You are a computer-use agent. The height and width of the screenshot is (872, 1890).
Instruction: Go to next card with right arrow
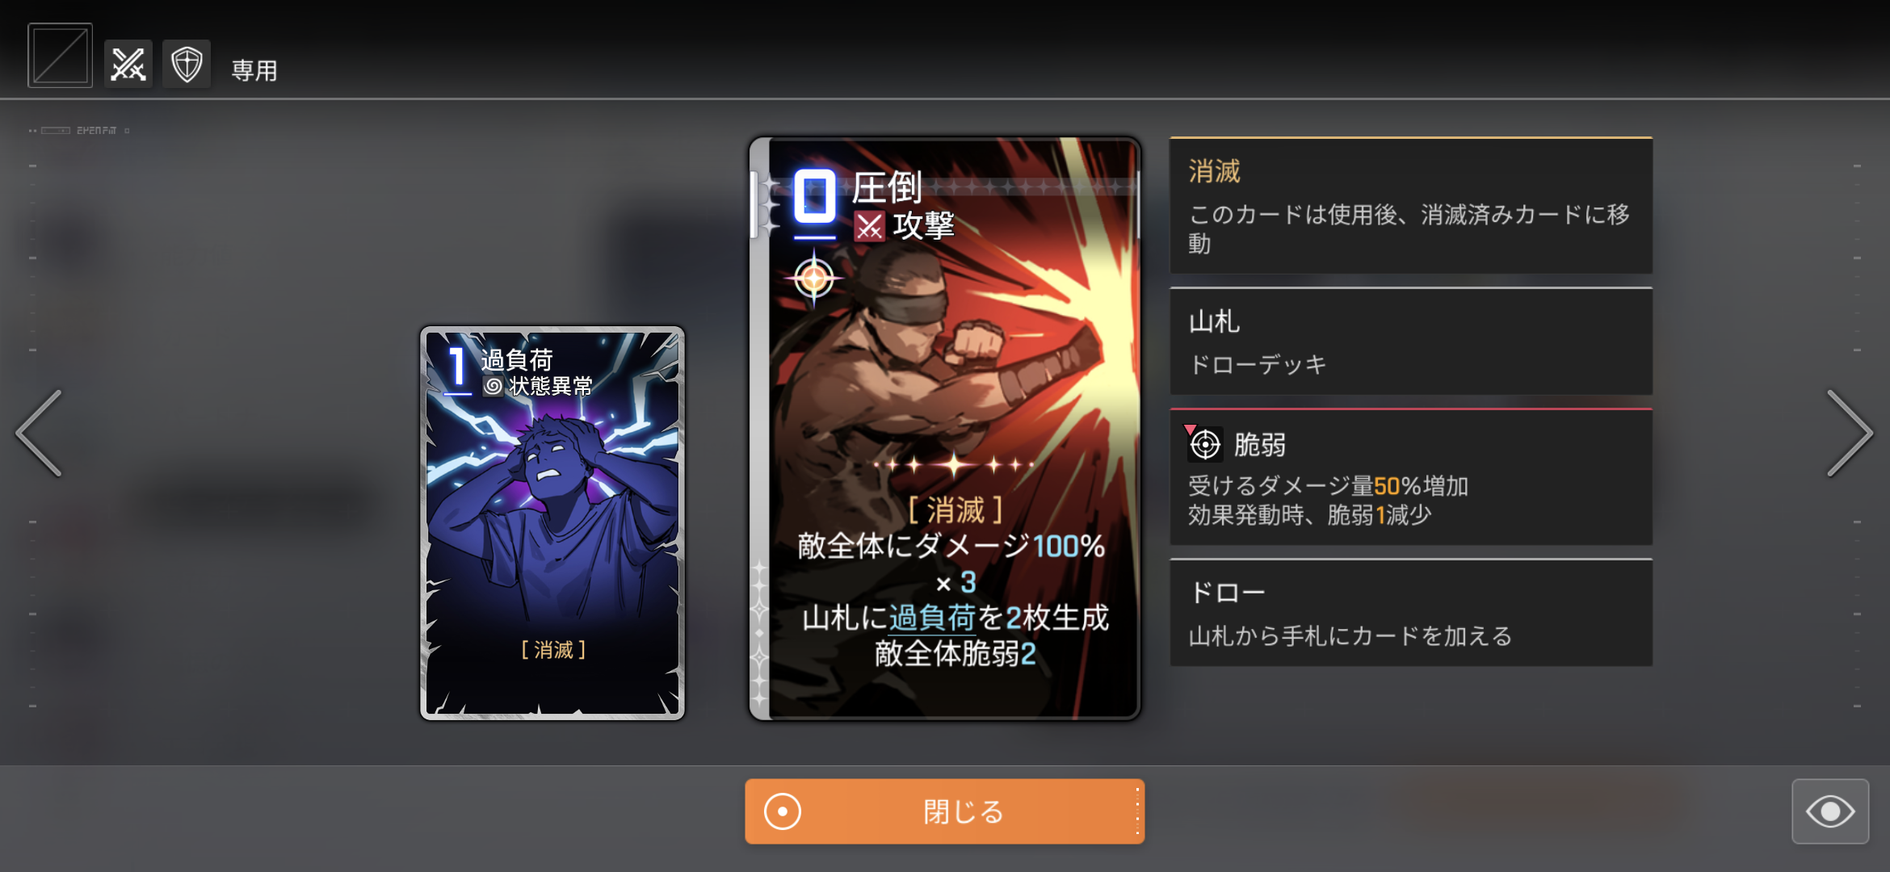coord(1850,434)
